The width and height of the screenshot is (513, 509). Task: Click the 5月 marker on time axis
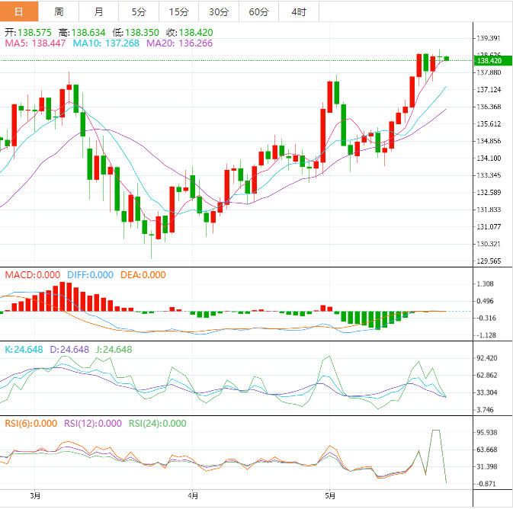click(329, 495)
